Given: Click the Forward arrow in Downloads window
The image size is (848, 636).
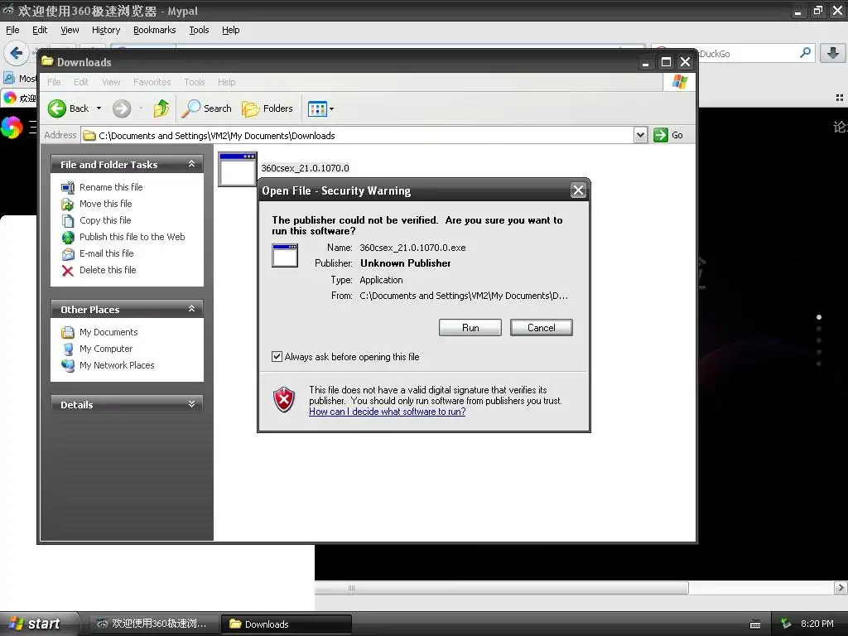Looking at the screenshot, I should (122, 108).
